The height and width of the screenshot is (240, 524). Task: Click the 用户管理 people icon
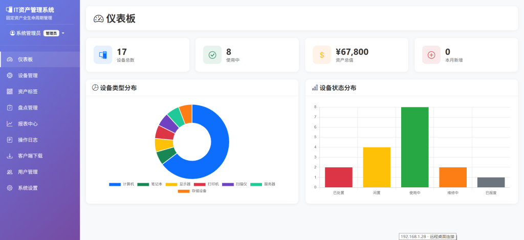[x=10, y=172]
